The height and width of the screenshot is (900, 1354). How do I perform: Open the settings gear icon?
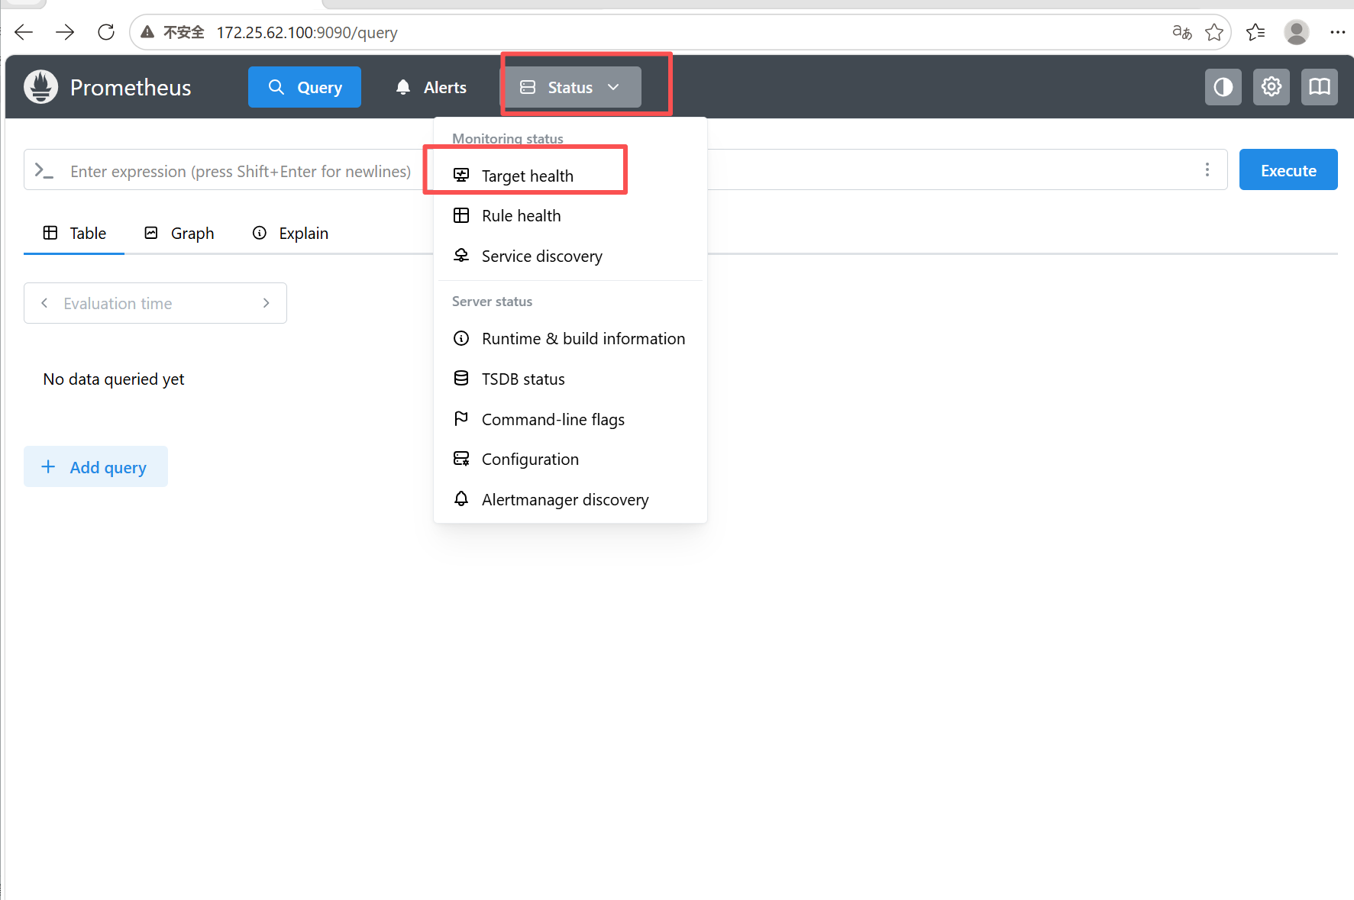(x=1271, y=87)
